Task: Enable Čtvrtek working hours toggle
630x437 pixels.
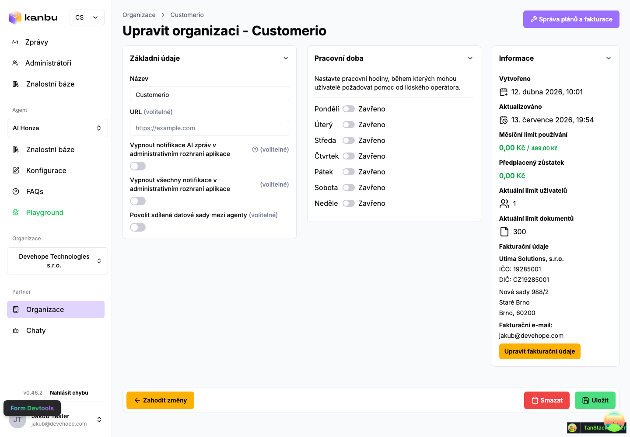Action: pyautogui.click(x=349, y=156)
